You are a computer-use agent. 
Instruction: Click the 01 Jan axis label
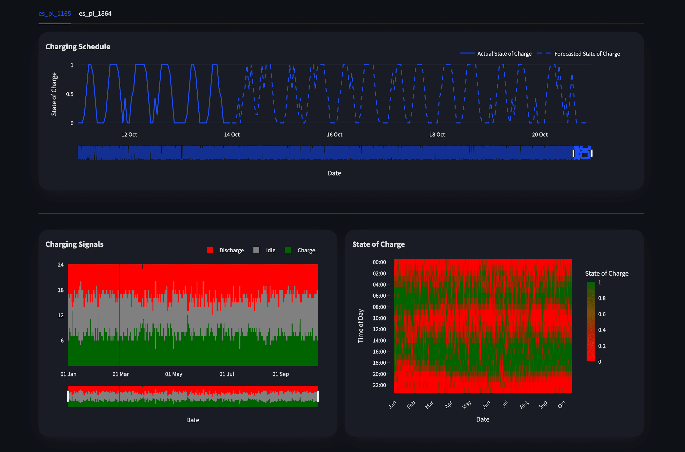pyautogui.click(x=68, y=374)
